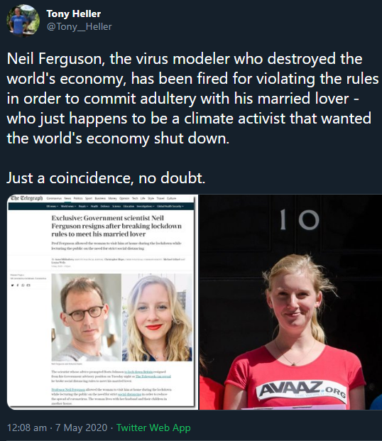Open the Investigations dropdown in Telegraph nav
The image size is (382, 441).
click(x=146, y=206)
